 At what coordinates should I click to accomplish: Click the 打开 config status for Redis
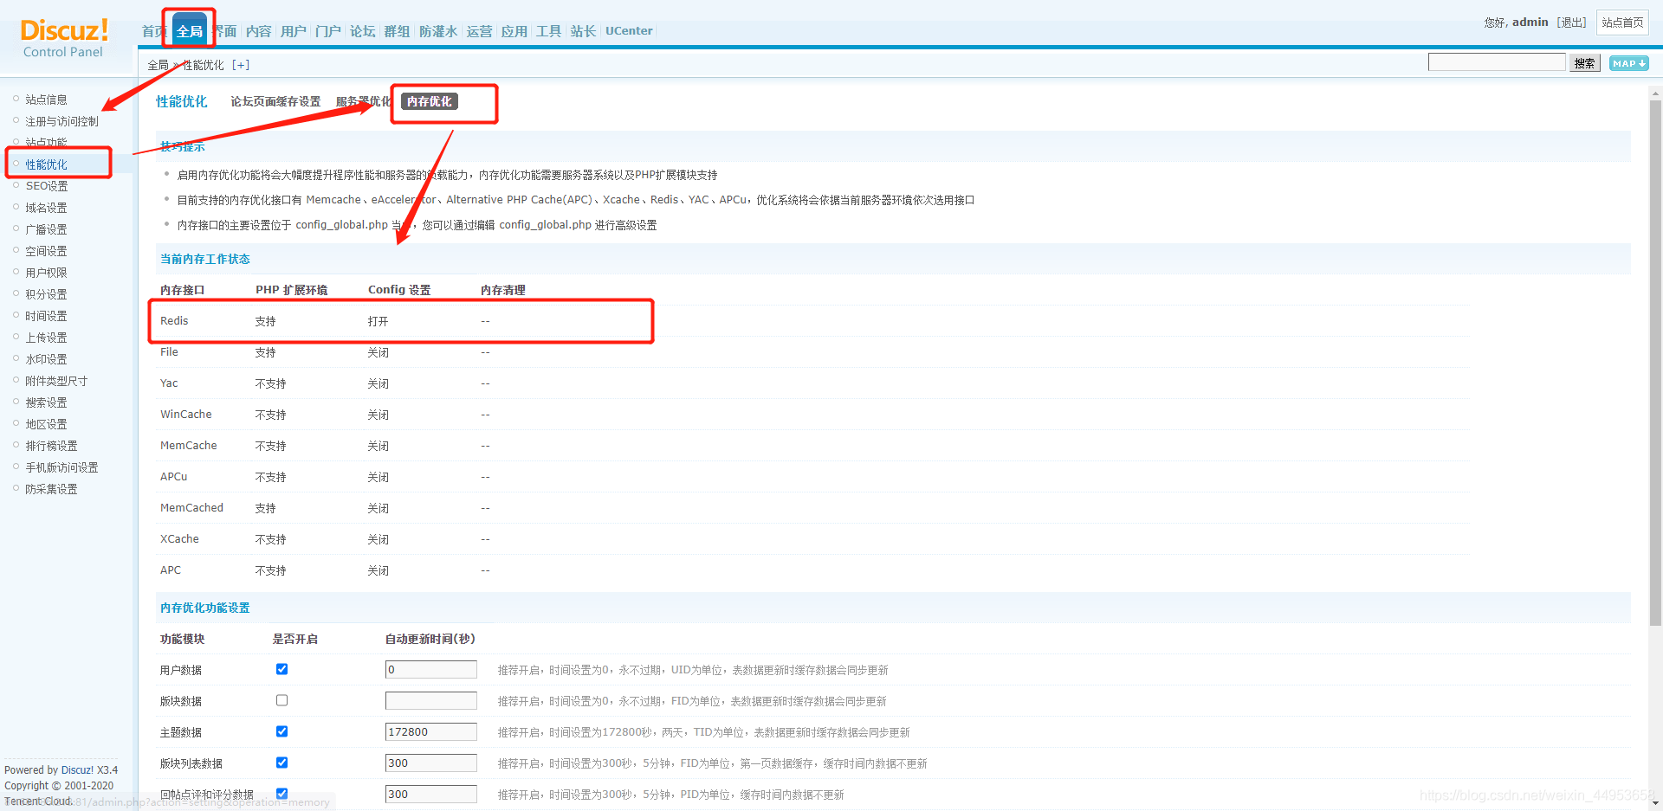tap(378, 321)
